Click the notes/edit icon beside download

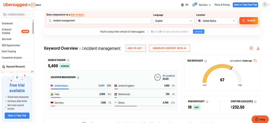coord(251,48)
